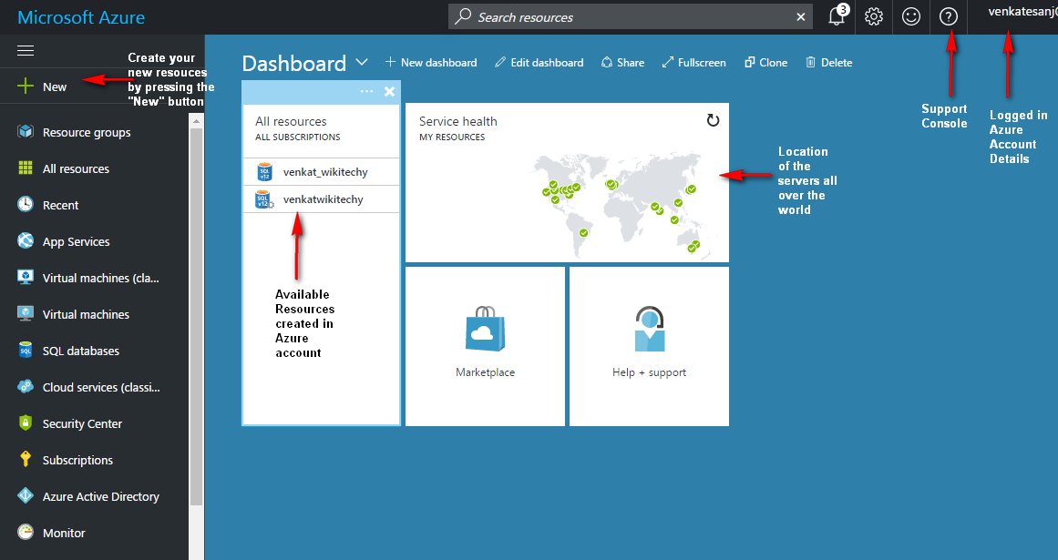Expand the Dashboard selector chevron
This screenshot has height=560, width=1058.
362,62
